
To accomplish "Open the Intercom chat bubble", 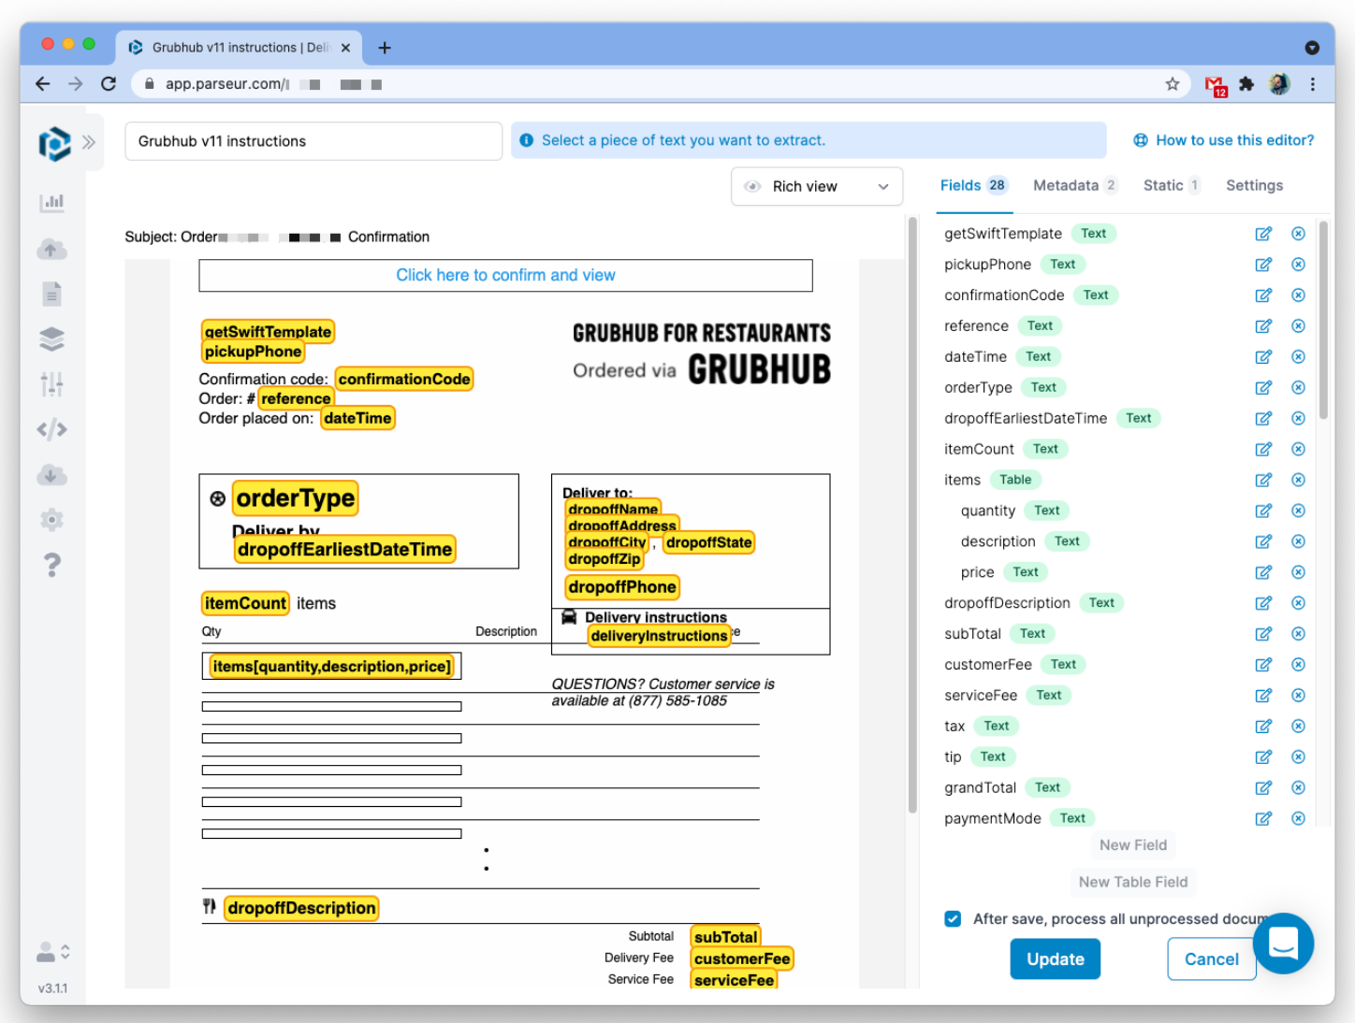I will coord(1283,944).
